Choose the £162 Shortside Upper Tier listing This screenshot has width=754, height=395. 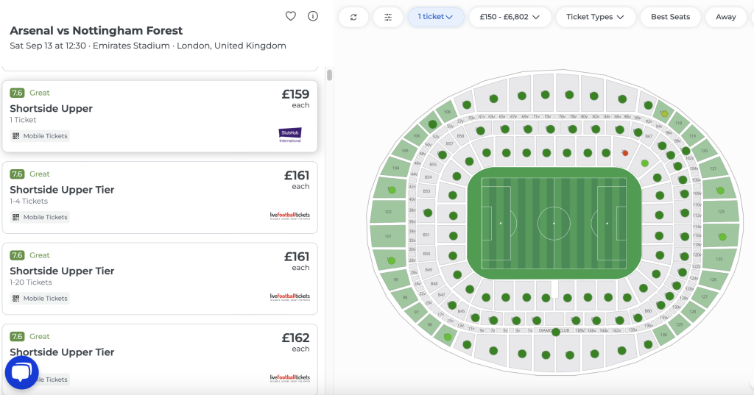(160, 359)
